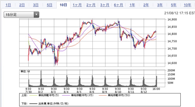Image resolution: width=195 pixels, height=107 pixels.
Task: Click the 8/12 date axis label
Action: tap(144, 92)
